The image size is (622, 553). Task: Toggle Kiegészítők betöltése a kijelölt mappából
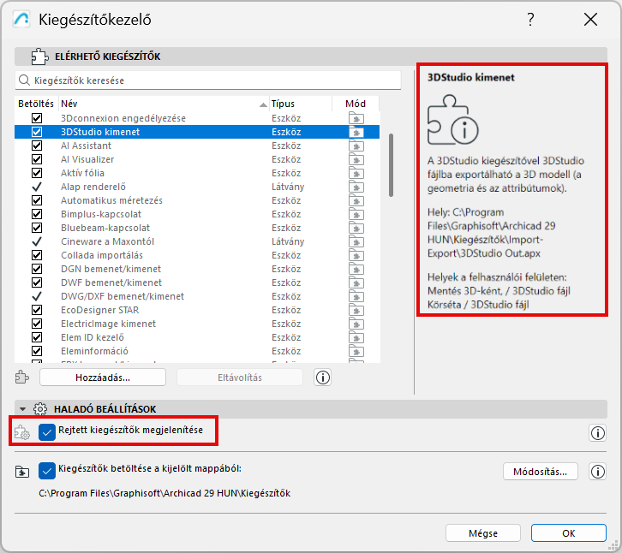47,471
